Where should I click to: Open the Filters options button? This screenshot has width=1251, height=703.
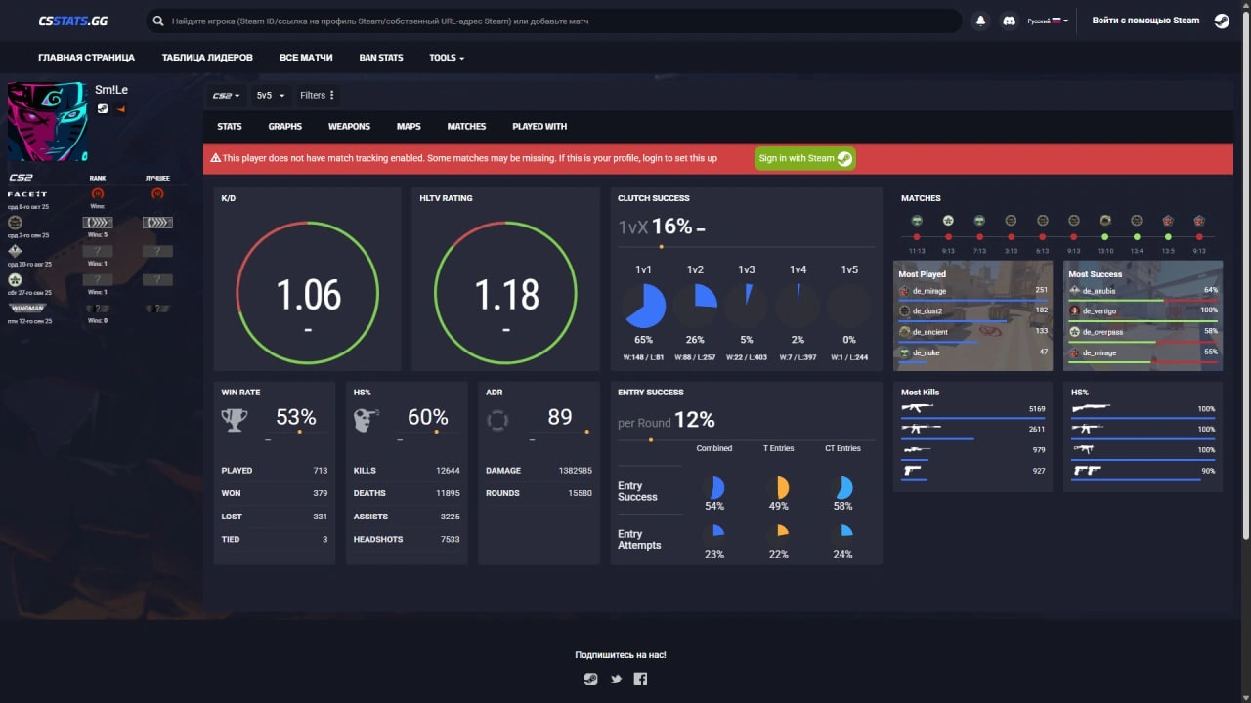(317, 96)
